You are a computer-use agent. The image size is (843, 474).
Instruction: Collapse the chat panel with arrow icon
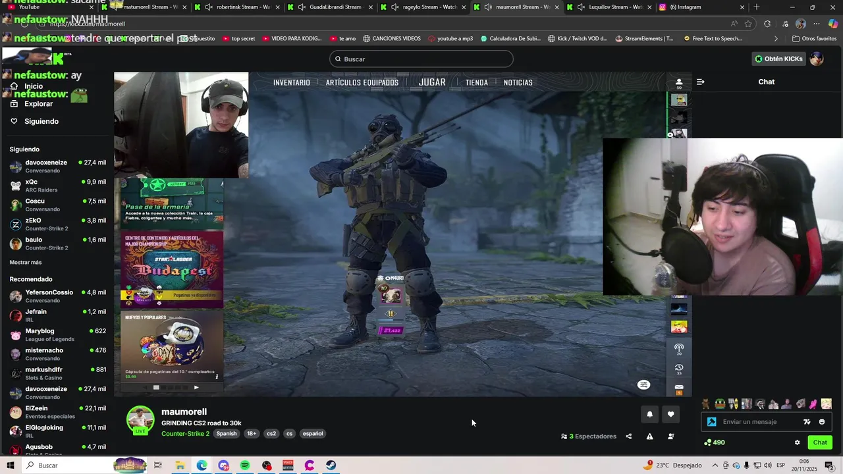pos(700,82)
